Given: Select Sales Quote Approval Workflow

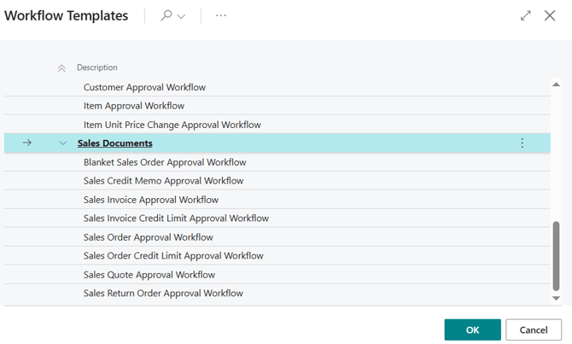Looking at the screenshot, I should (149, 275).
